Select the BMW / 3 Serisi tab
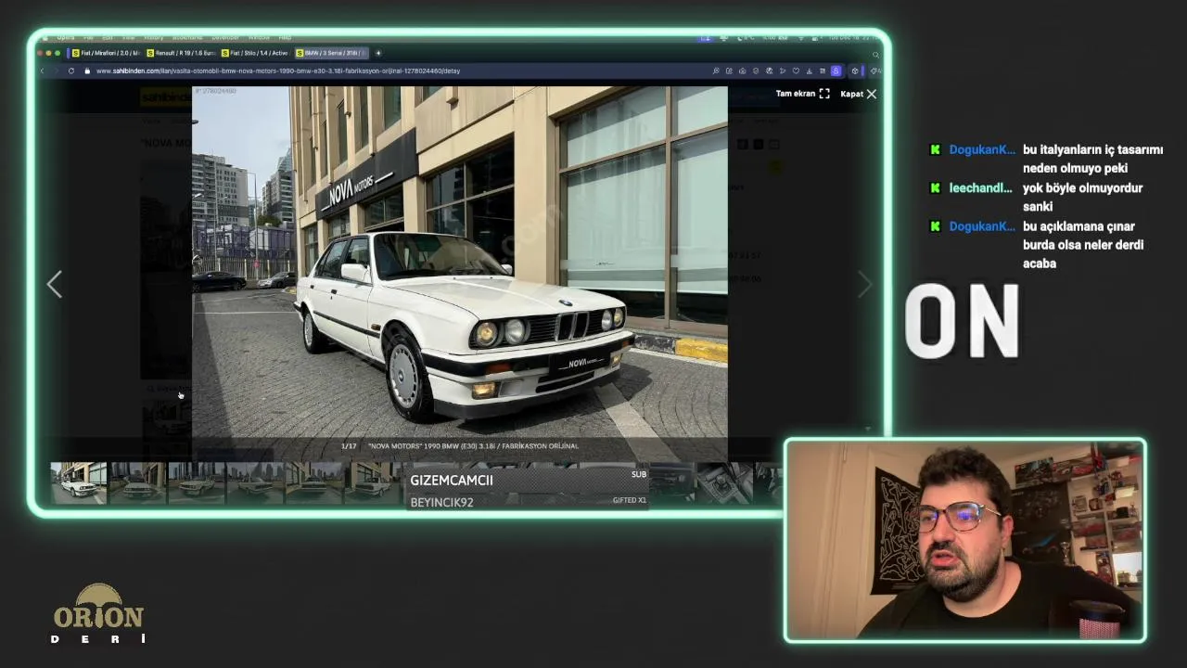 tap(332, 53)
